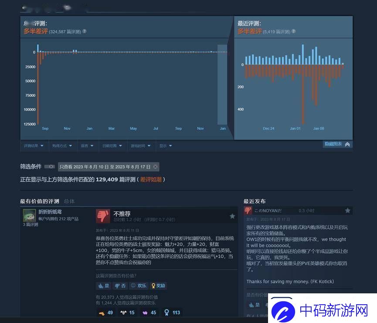The height and width of the screenshot is (323, 377).
Task: Select highlighted Jan range in overall chart
Action: click(222, 84)
